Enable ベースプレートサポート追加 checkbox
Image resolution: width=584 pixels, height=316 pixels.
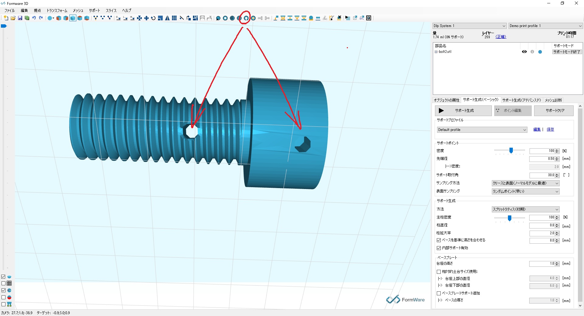point(439,294)
